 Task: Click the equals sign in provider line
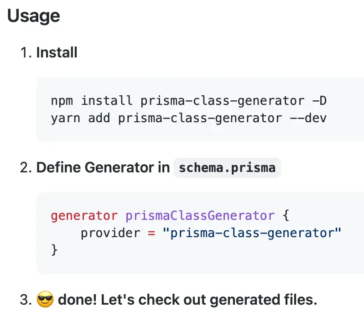coord(151,233)
